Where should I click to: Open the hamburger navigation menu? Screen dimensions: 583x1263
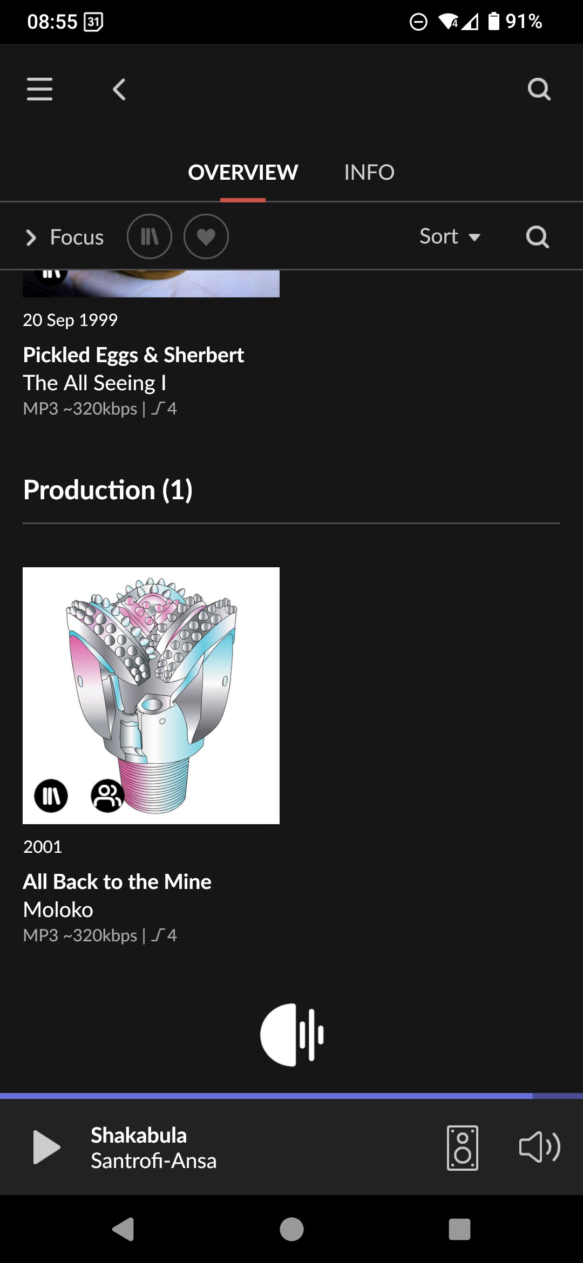[39, 89]
